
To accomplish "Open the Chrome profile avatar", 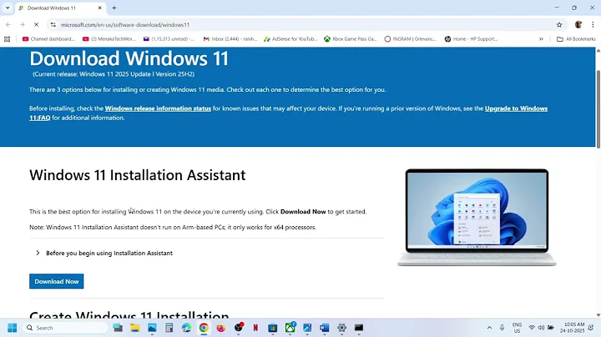I will click(x=578, y=24).
